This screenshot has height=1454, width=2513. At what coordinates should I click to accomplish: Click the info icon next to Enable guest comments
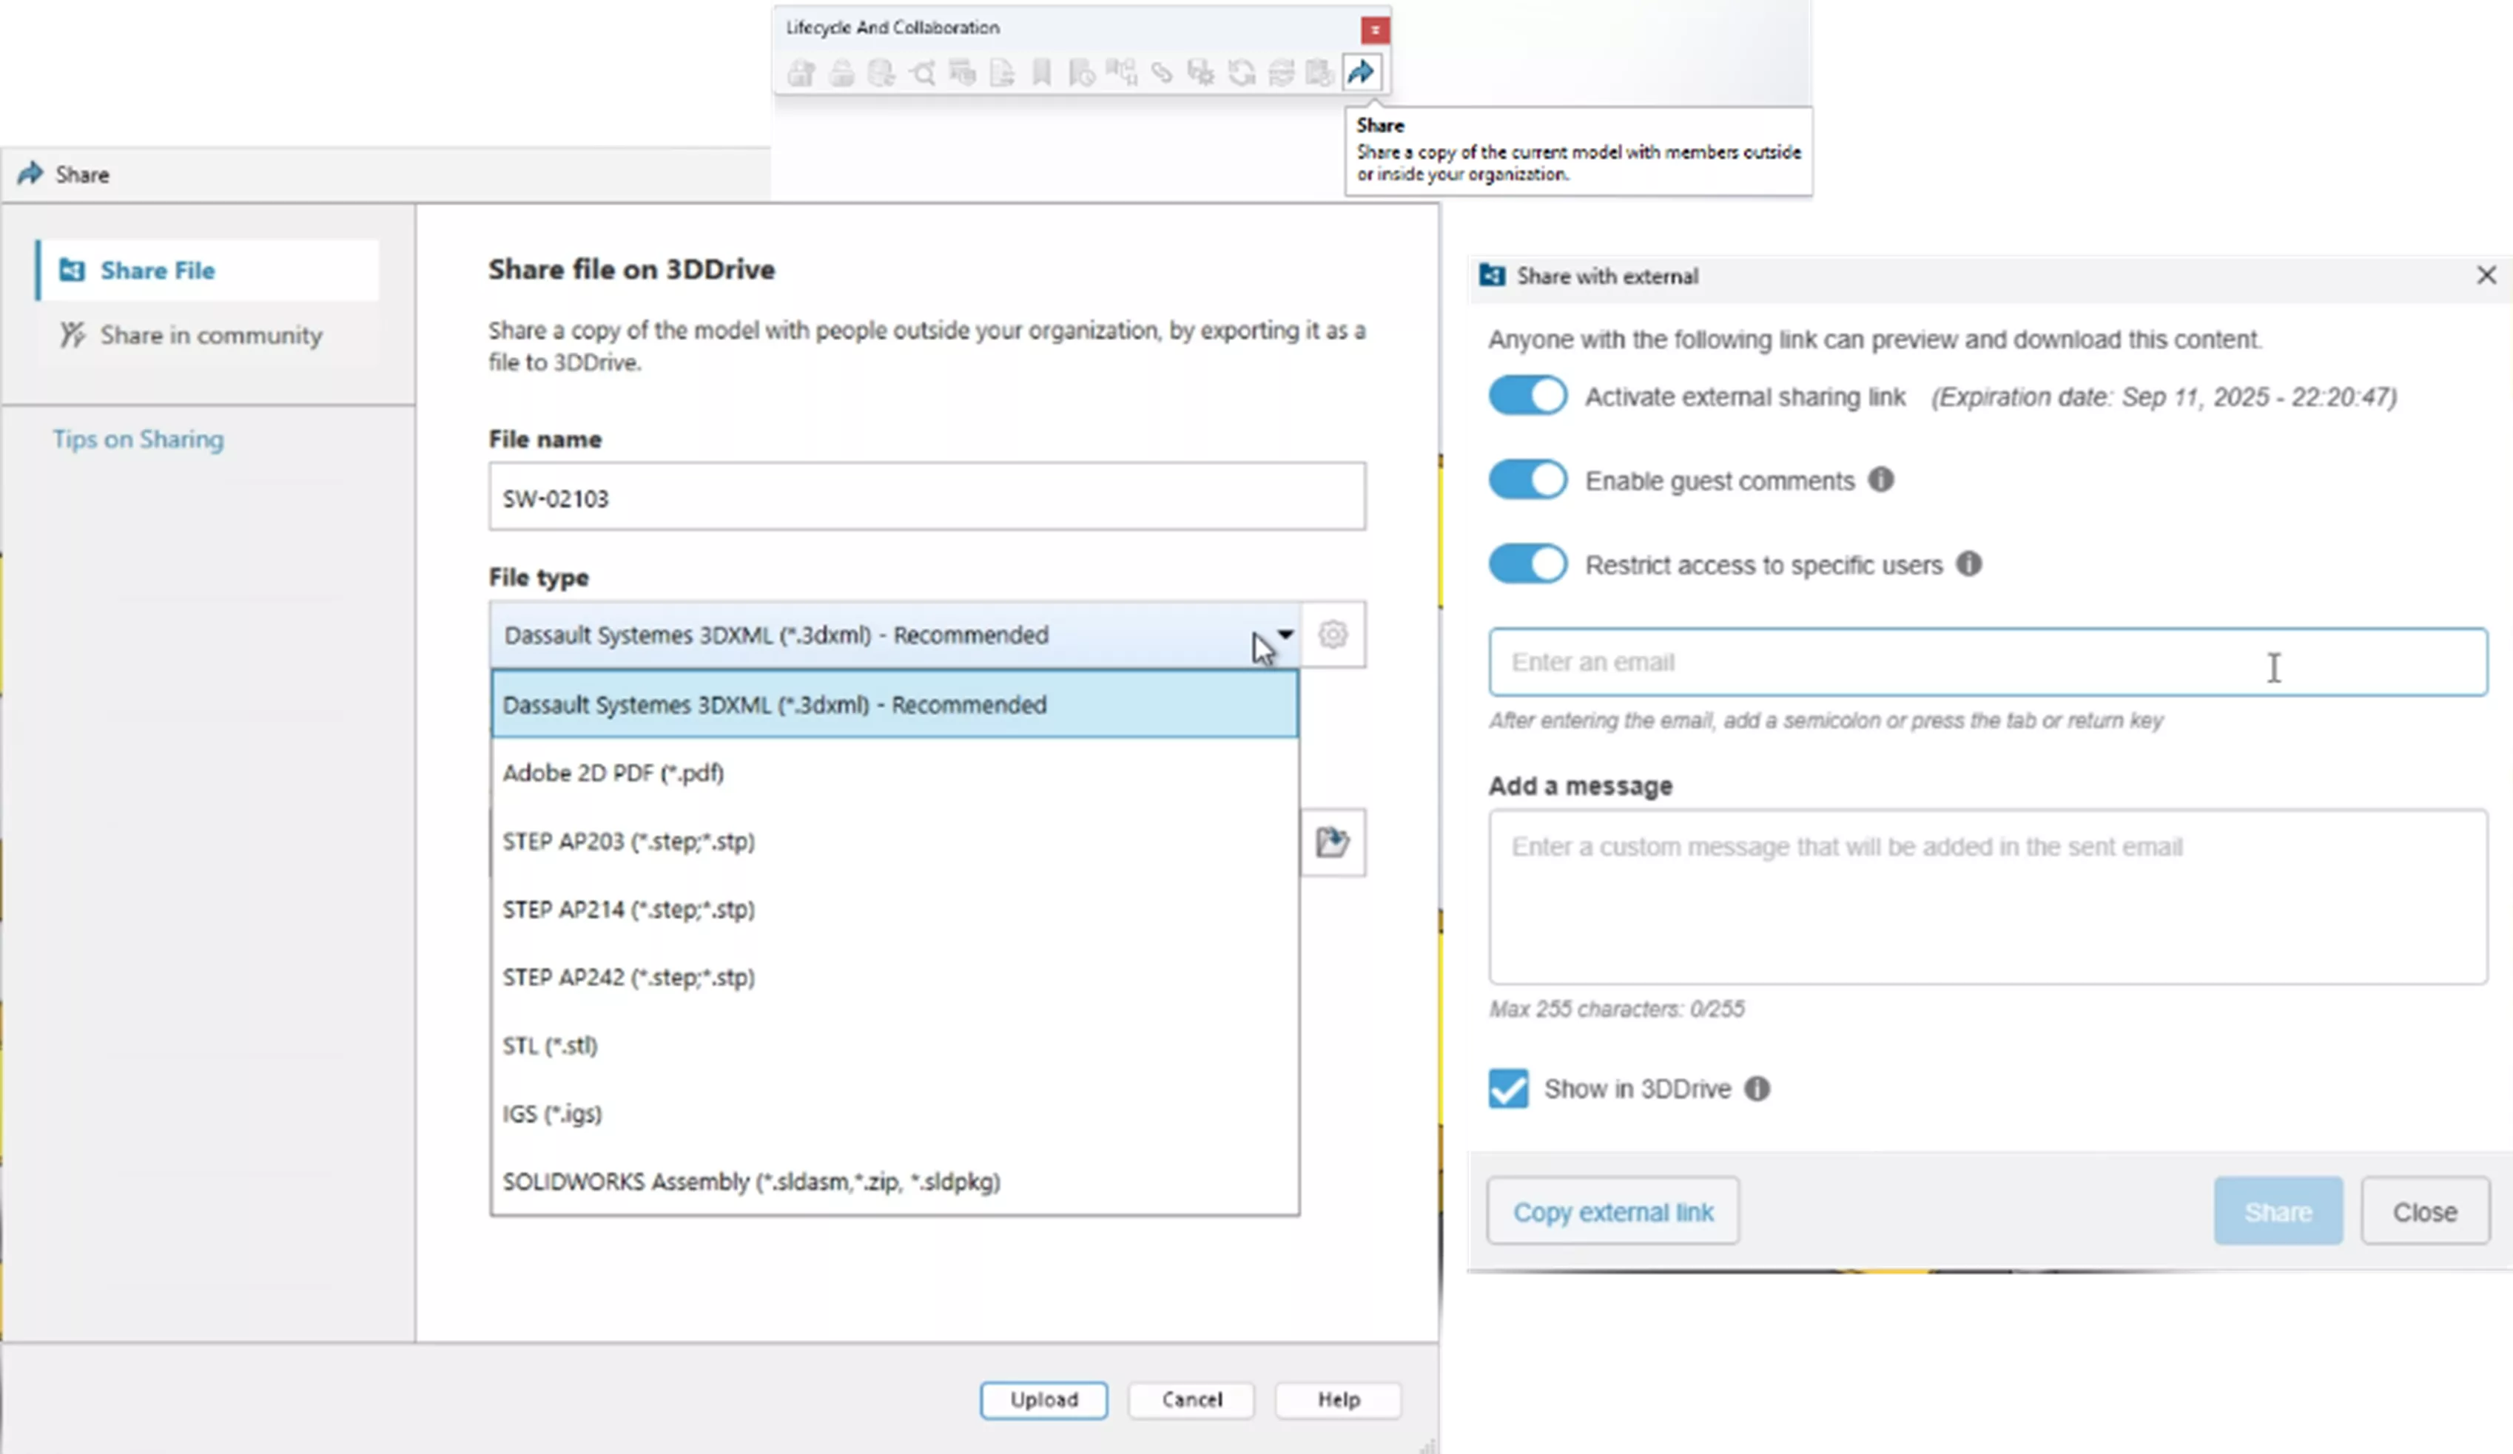pyautogui.click(x=1880, y=480)
